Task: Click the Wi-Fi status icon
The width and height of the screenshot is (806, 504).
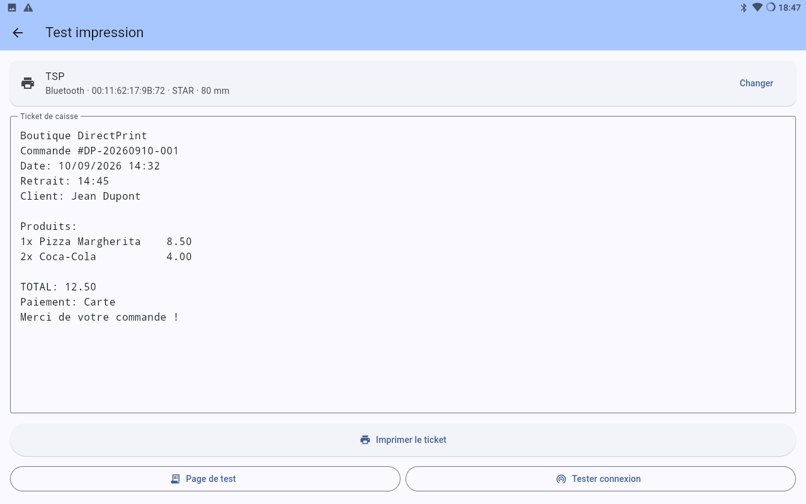Action: point(757,8)
